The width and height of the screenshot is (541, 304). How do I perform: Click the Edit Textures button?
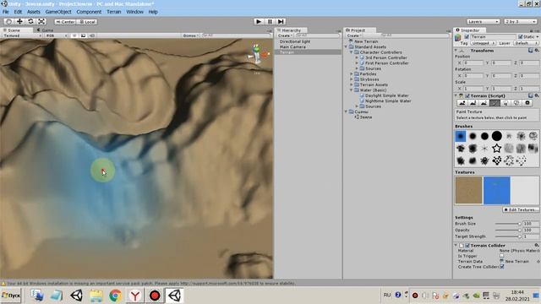(x=521, y=209)
